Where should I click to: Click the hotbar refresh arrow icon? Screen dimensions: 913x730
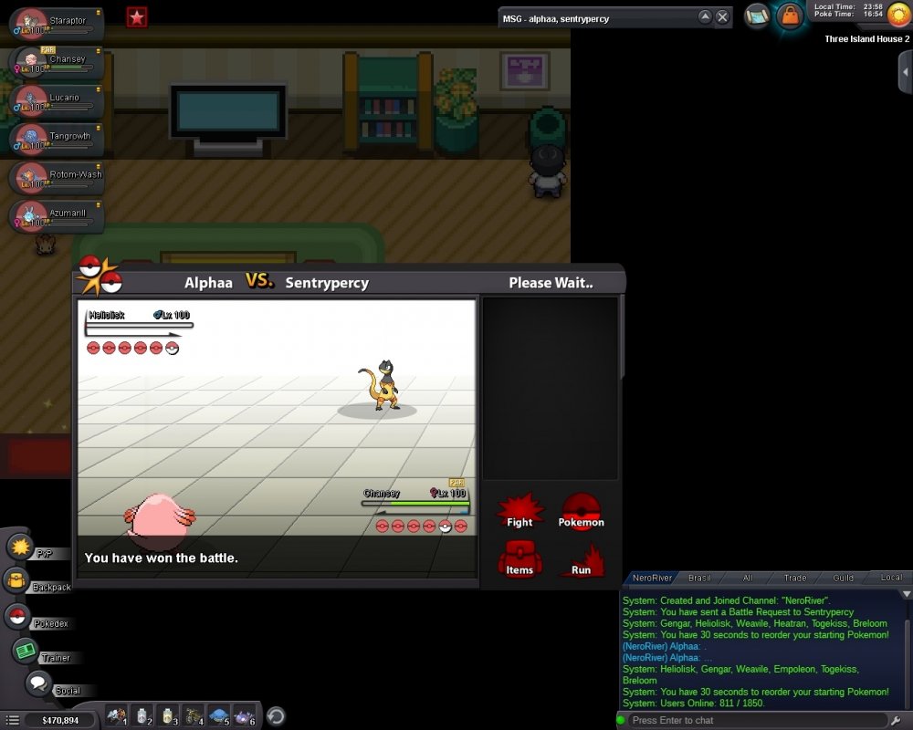(x=275, y=716)
